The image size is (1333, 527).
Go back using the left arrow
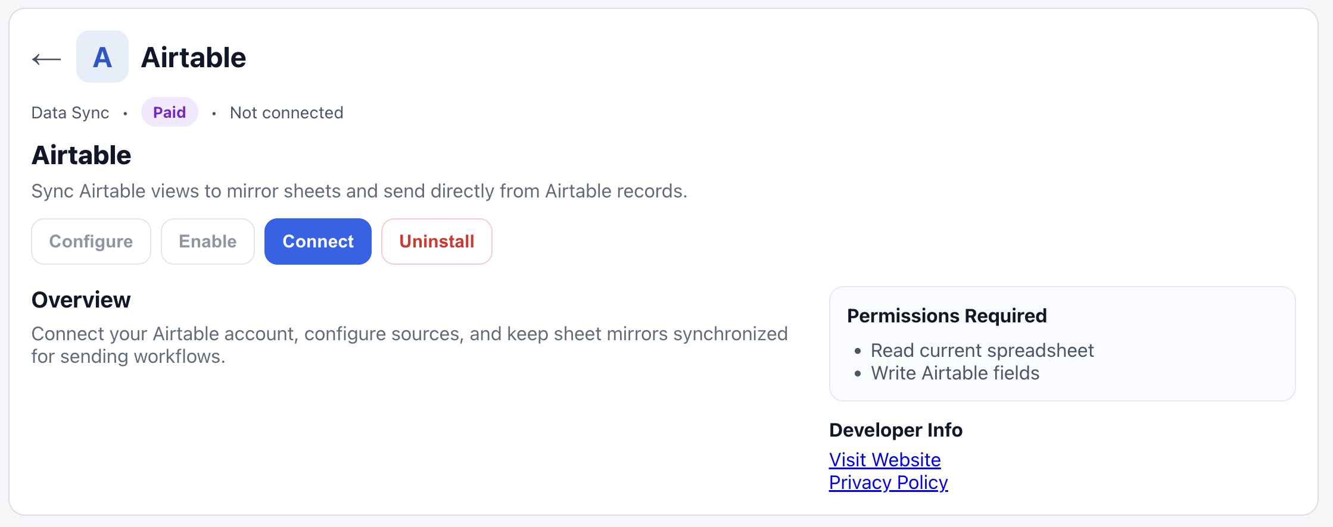click(46, 58)
